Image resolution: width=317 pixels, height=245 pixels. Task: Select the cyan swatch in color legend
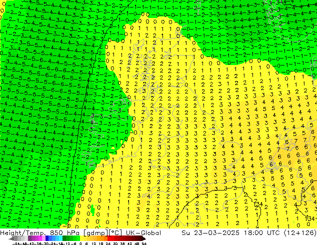60,238
